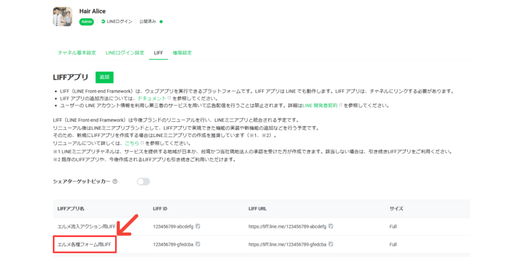This screenshot has width=508, height=261.
Task: Copy LIFF ID 123456789-abcdefg with copy icon
Action: [x=197, y=226]
